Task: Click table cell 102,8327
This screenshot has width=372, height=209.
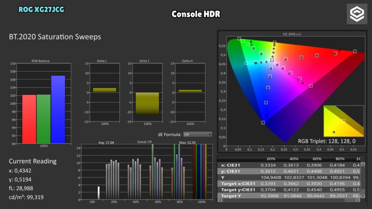Action: (x=294, y=177)
